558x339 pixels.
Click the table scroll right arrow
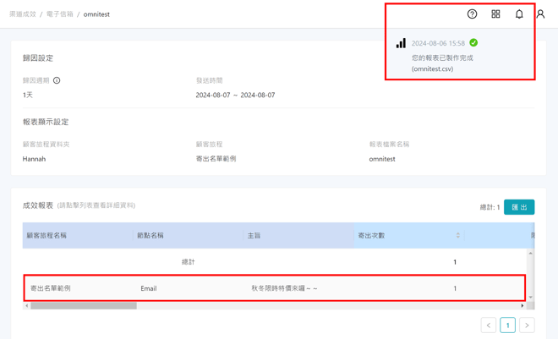(x=522, y=306)
